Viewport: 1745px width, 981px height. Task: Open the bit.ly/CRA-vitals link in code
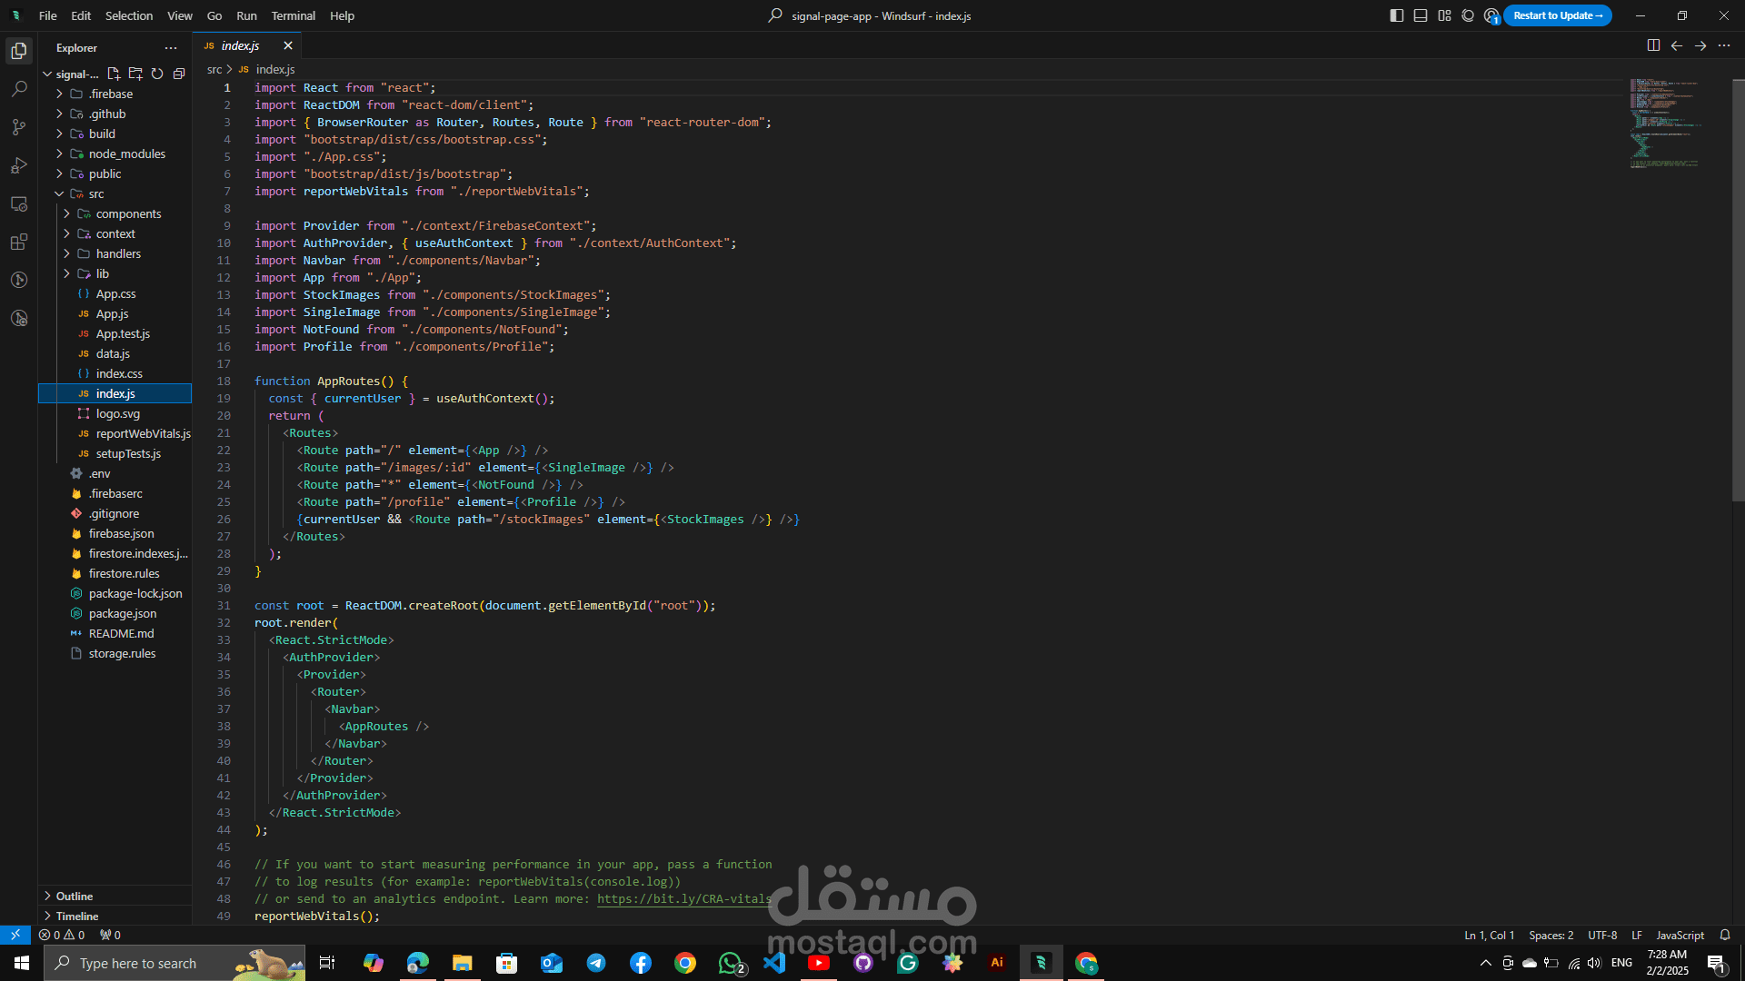pos(683,898)
